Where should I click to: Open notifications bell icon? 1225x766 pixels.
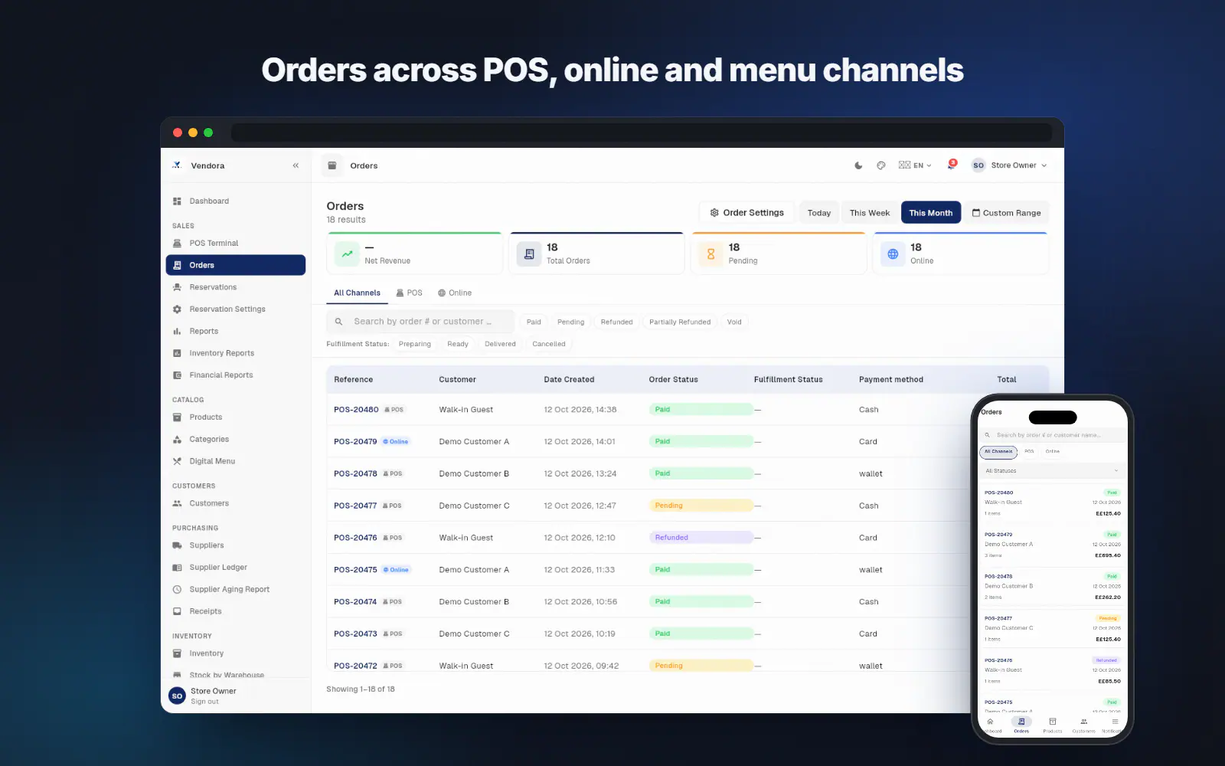pyautogui.click(x=951, y=165)
